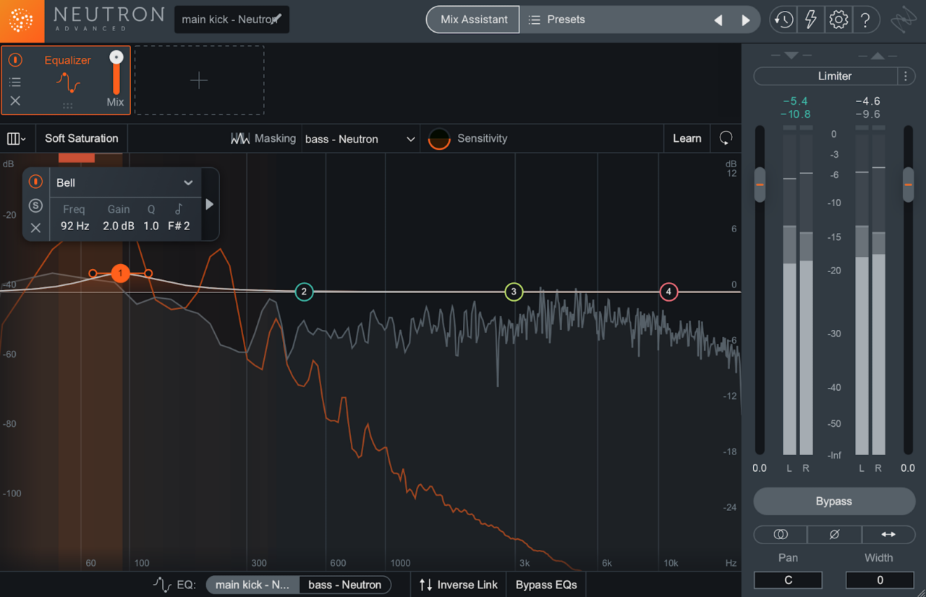Switch to bass - Neutron EQ tab
The height and width of the screenshot is (597, 926).
tap(344, 585)
